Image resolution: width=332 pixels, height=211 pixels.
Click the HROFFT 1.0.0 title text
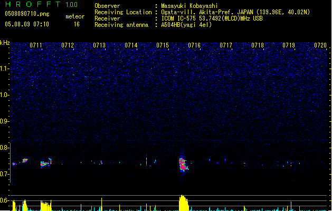tap(41, 4)
